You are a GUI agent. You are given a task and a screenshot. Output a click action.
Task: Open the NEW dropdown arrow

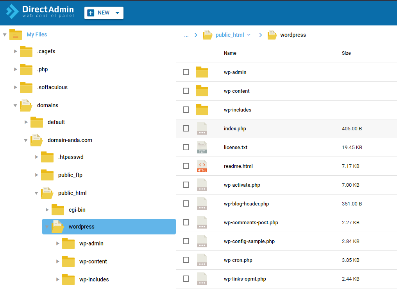pyautogui.click(x=117, y=13)
